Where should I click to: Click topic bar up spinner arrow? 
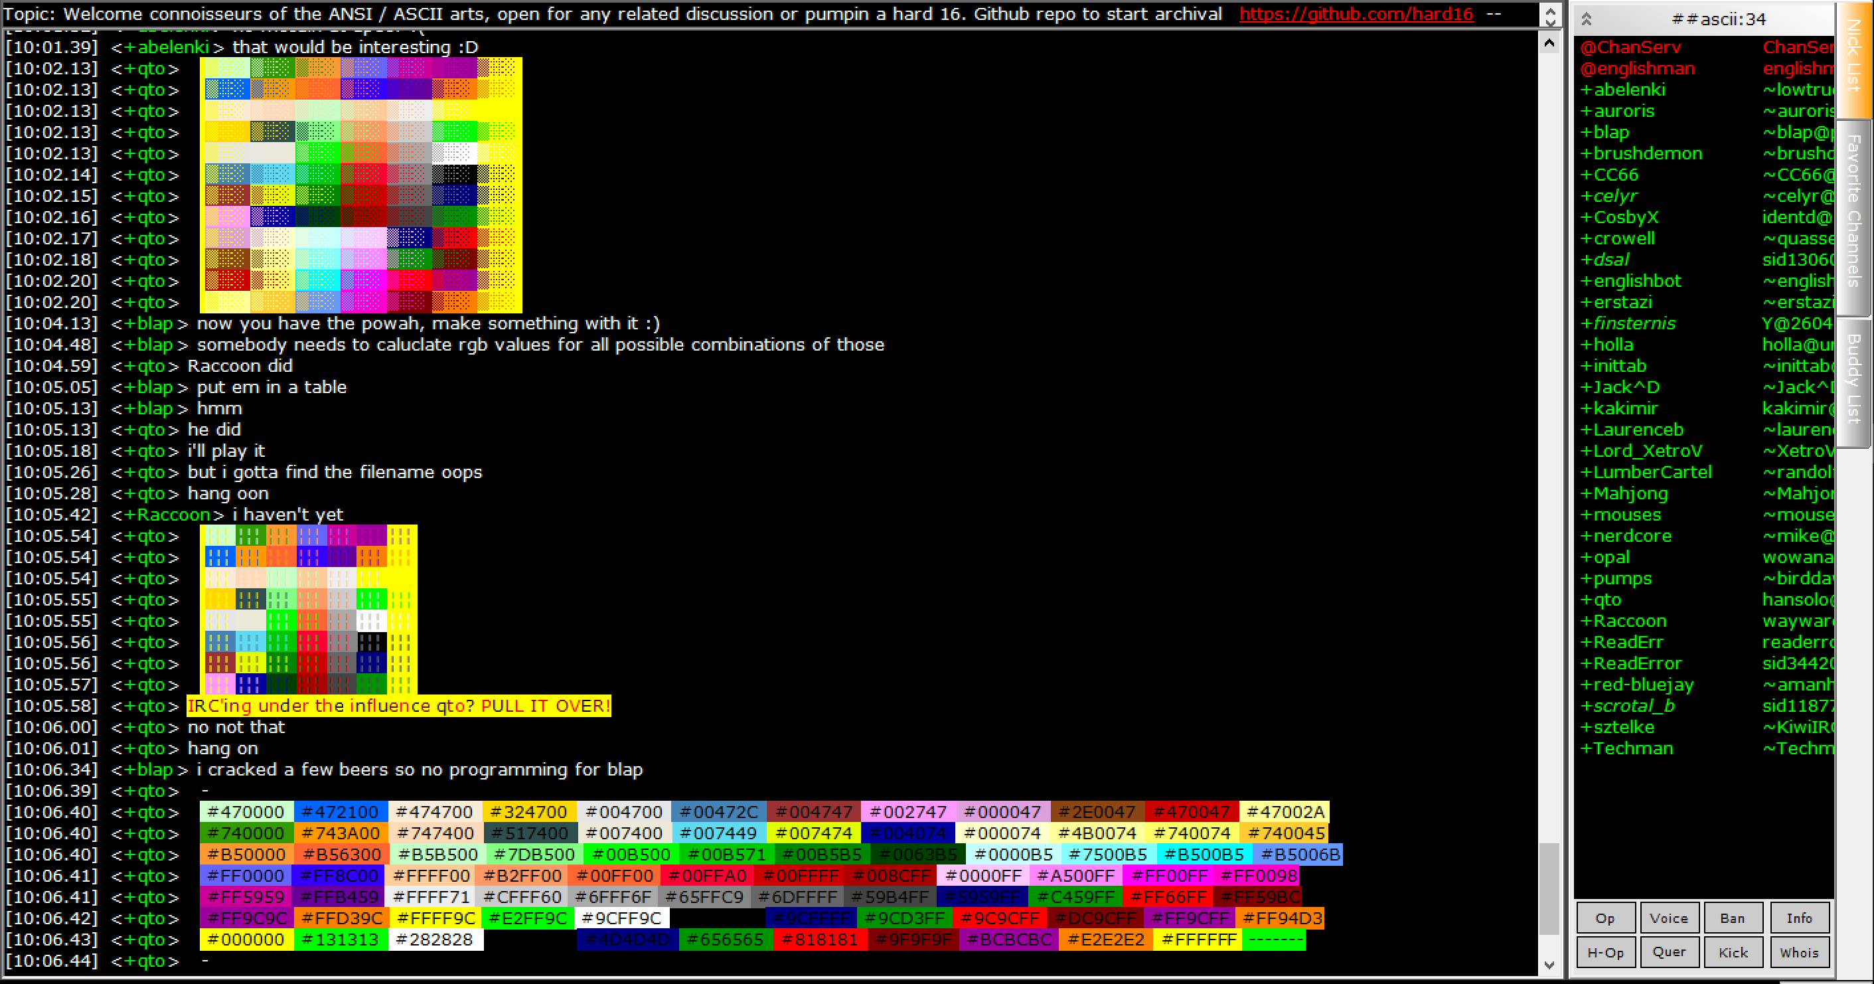pos(1550,10)
